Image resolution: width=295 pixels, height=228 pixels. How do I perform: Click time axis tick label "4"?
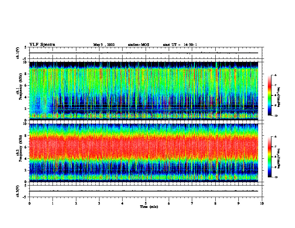(x=123, y=203)
